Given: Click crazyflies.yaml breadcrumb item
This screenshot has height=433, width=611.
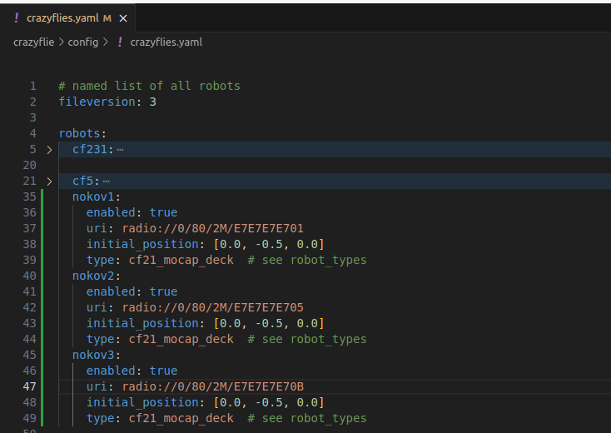Looking at the screenshot, I should pos(166,42).
